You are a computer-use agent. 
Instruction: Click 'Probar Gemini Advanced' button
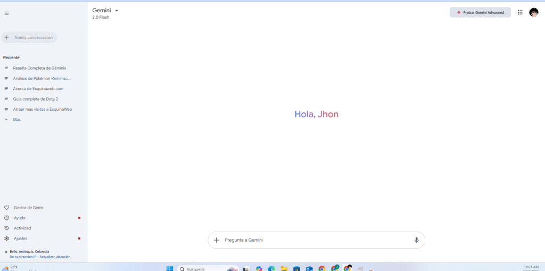(480, 13)
